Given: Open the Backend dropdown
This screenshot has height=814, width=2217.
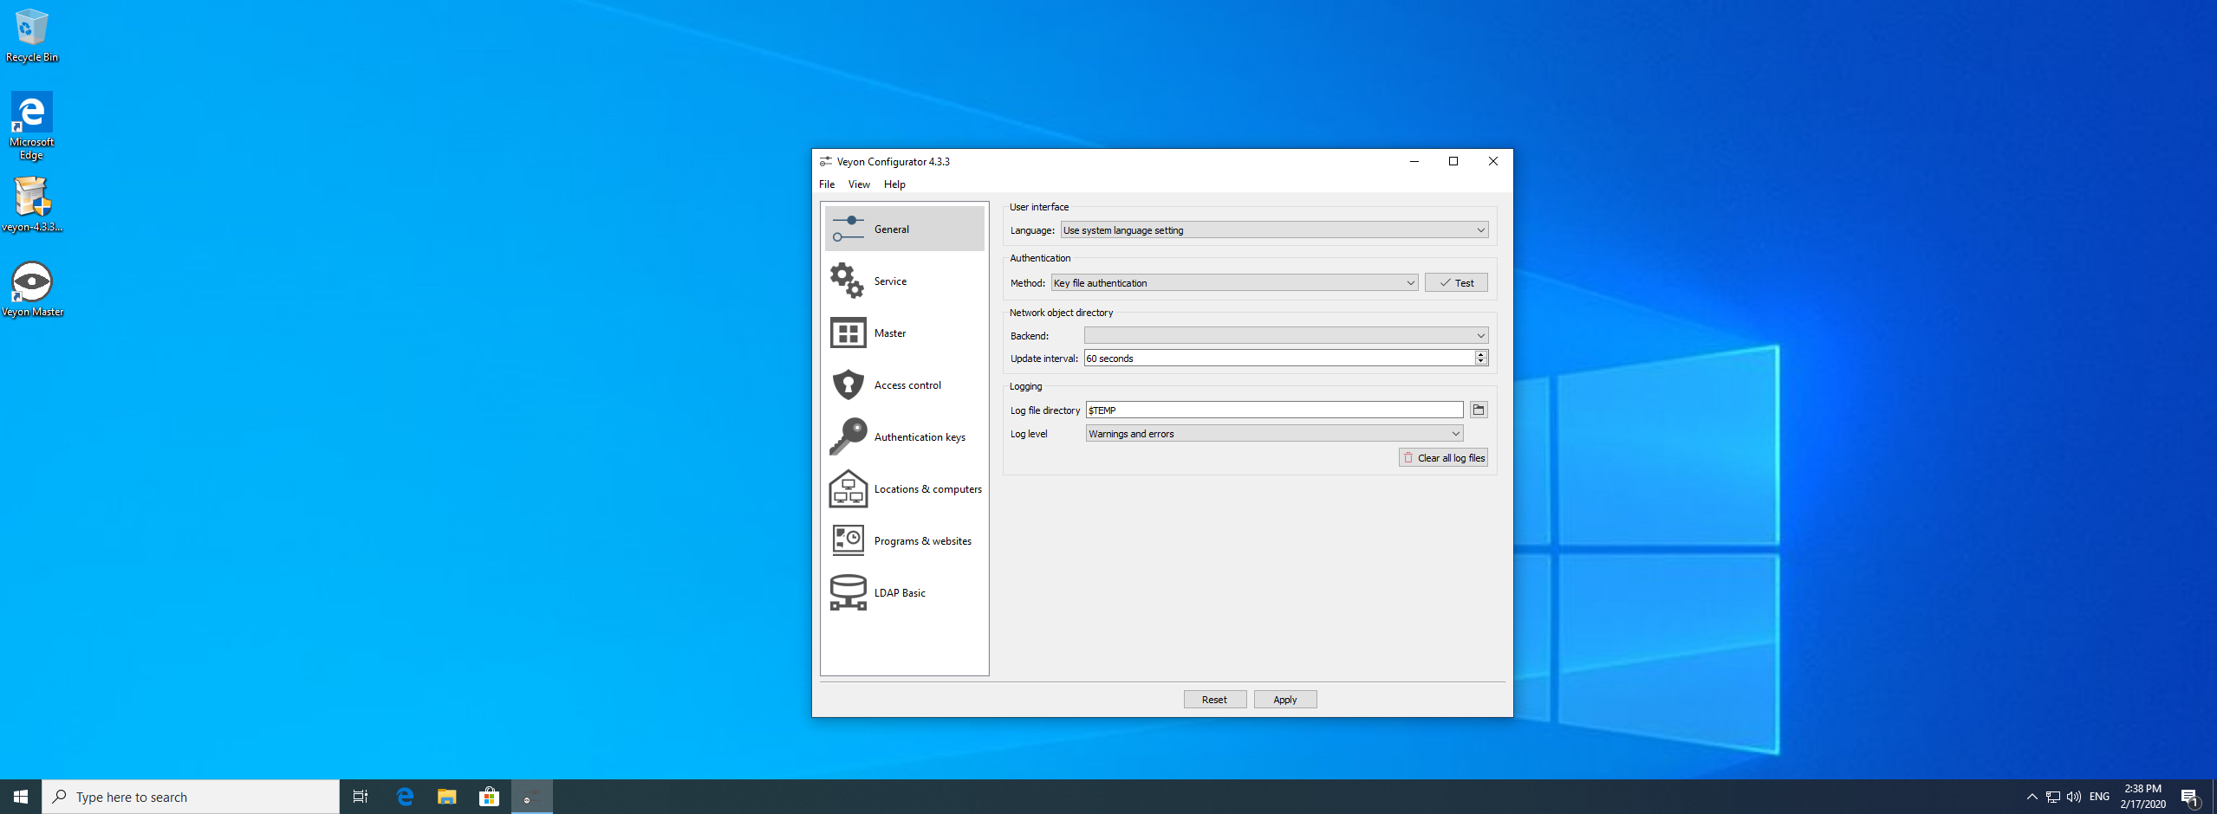Looking at the screenshot, I should point(1286,335).
